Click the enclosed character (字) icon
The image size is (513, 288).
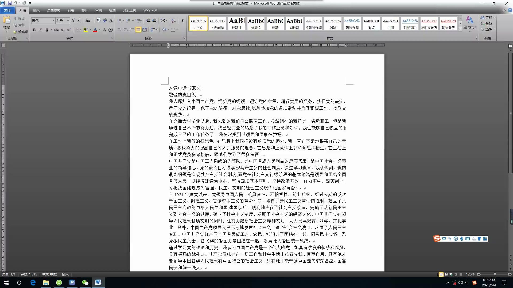click(x=111, y=30)
